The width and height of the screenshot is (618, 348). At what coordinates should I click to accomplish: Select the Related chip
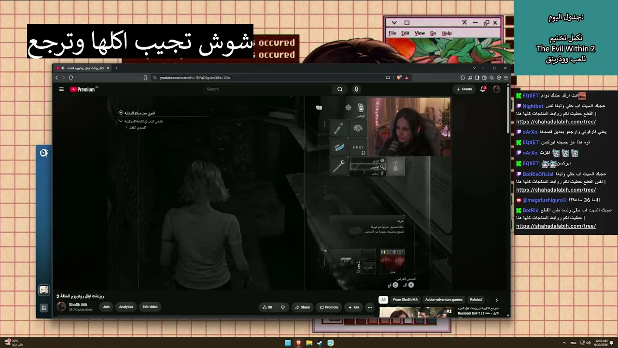(476, 300)
